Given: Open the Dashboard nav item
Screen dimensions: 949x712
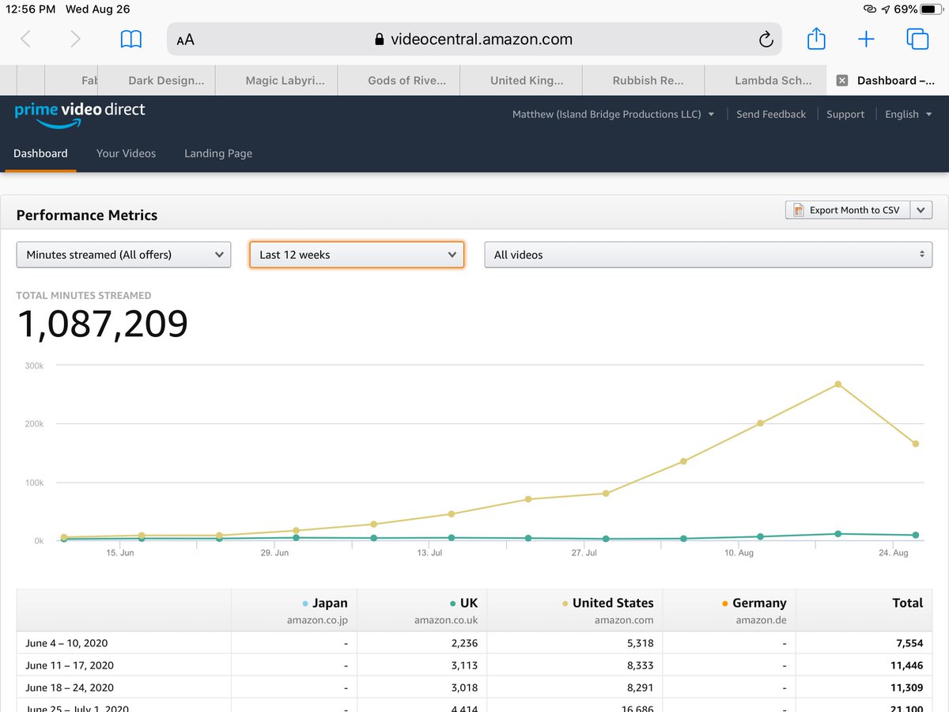Looking at the screenshot, I should click(40, 153).
